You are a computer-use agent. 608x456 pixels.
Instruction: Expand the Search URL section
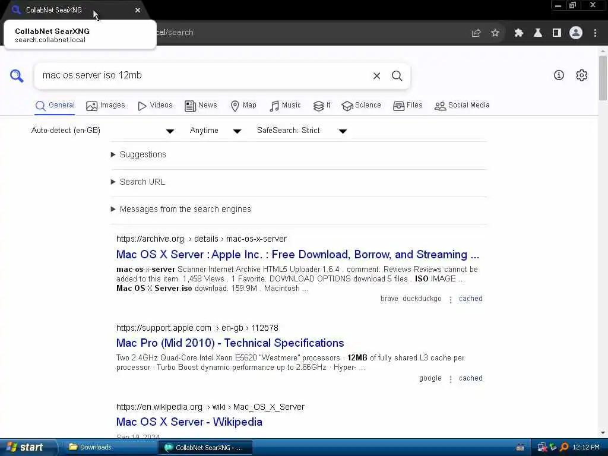point(138,182)
